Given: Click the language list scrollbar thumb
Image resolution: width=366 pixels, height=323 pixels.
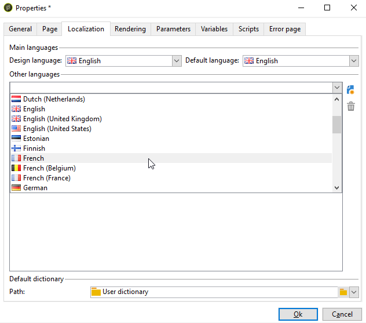Looking at the screenshot, I should (x=336, y=125).
